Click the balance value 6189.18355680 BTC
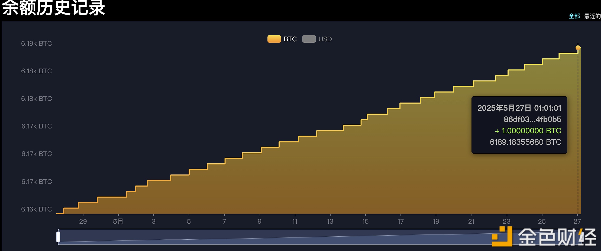The image size is (601, 251). [x=525, y=142]
